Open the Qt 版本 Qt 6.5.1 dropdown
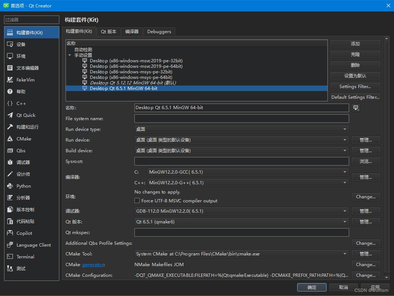394x296 pixels. click(x=242, y=222)
